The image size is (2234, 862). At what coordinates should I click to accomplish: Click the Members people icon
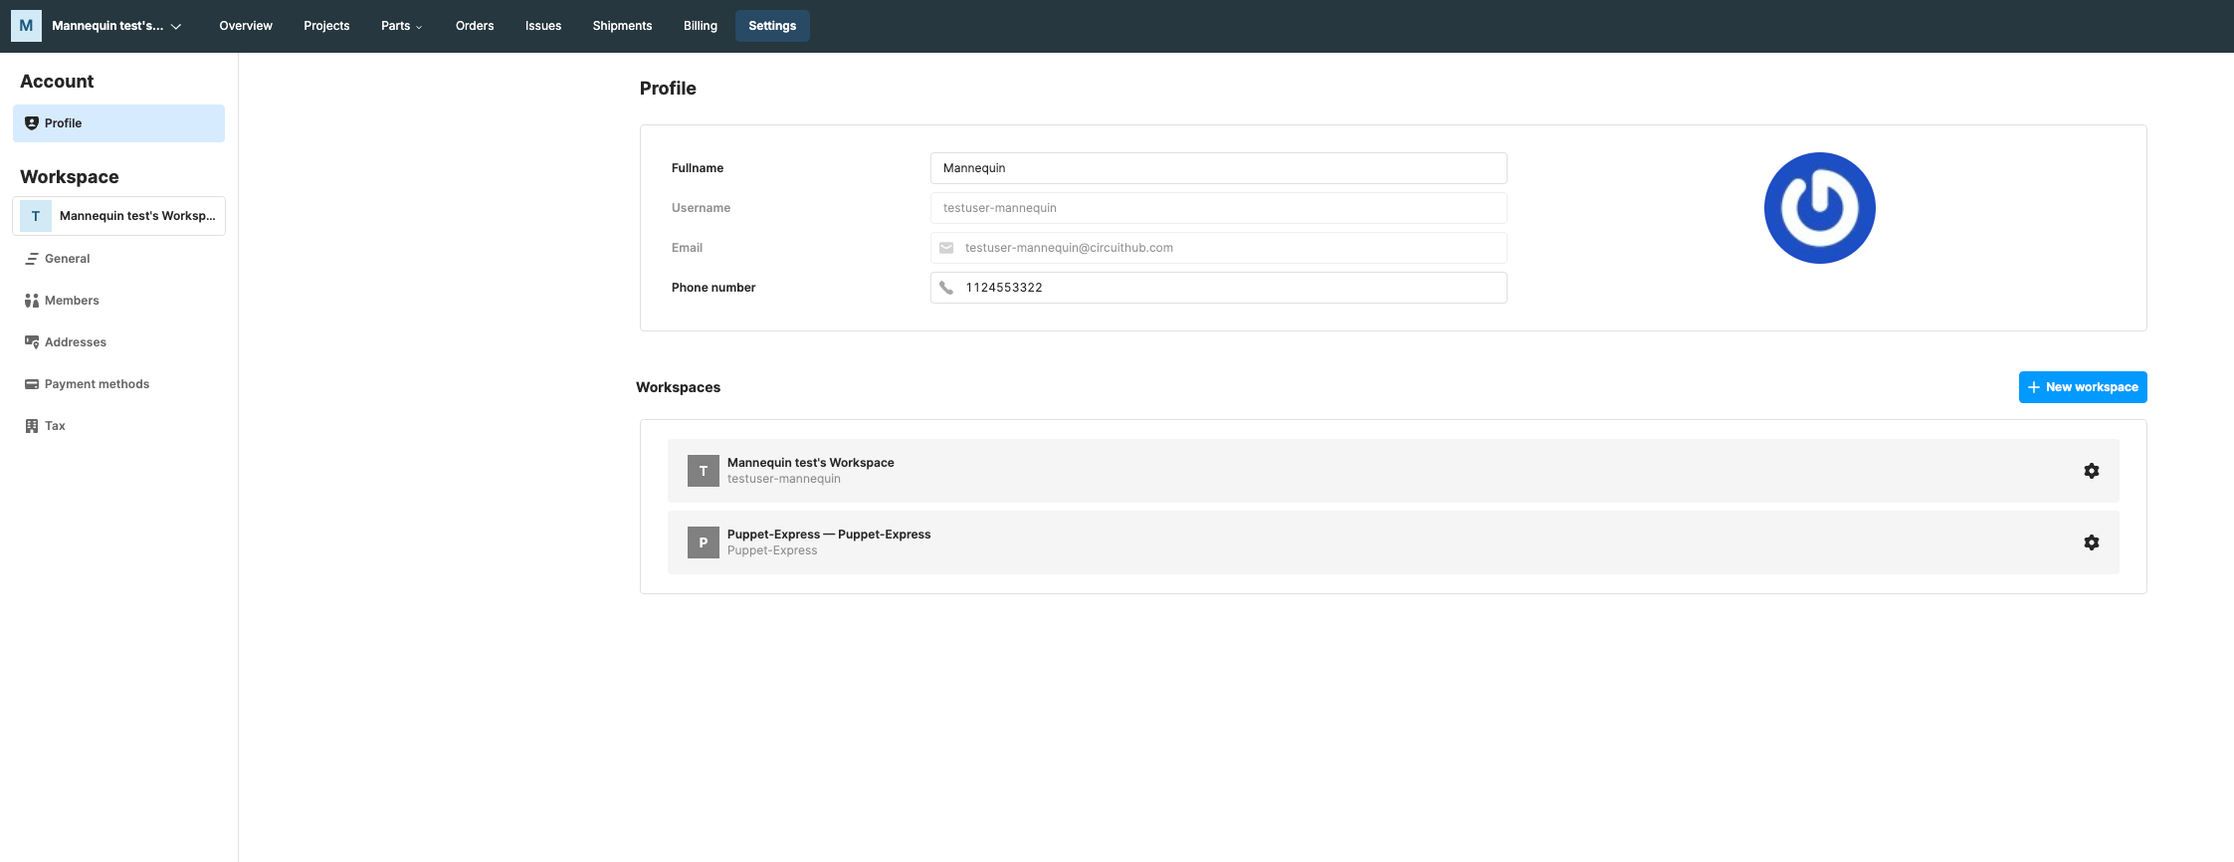pos(32,301)
